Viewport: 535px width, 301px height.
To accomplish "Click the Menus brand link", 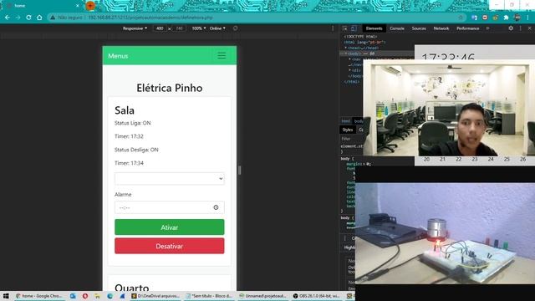I will (118, 56).
